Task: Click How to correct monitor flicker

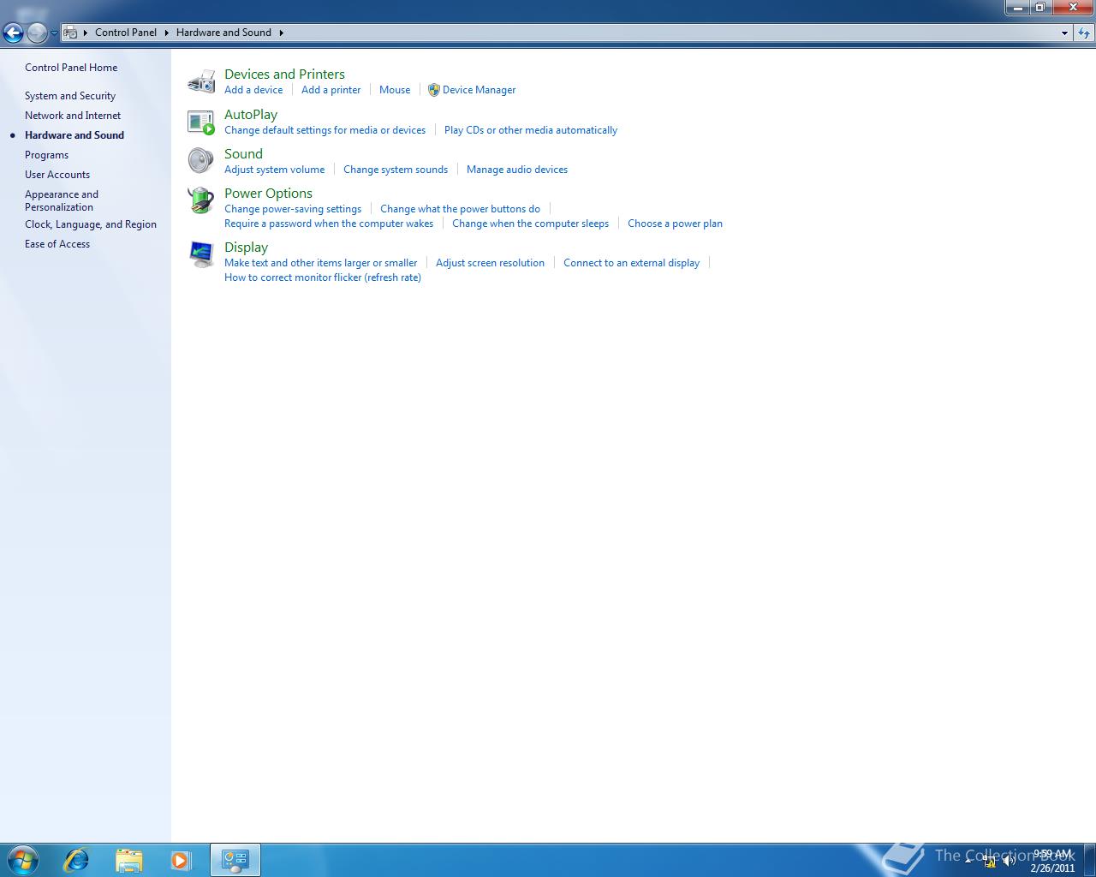Action: click(x=323, y=277)
